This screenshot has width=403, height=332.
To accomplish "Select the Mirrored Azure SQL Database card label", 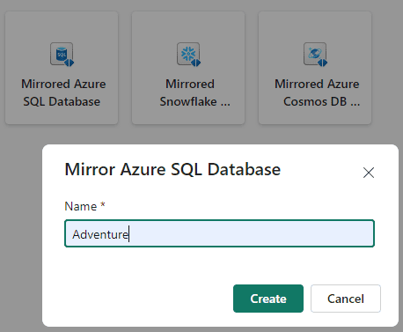I will (63, 92).
